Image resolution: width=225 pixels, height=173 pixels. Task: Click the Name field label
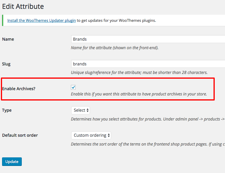8,39
